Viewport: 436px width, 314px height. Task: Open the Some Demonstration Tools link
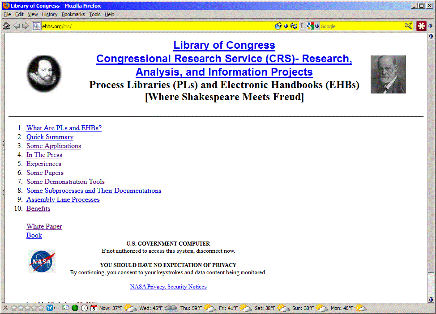[66, 182]
